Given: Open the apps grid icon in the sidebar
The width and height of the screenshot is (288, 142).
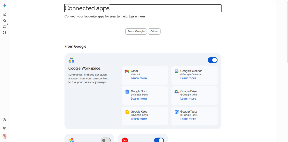Looking at the screenshot, I should (x=4, y=33).
